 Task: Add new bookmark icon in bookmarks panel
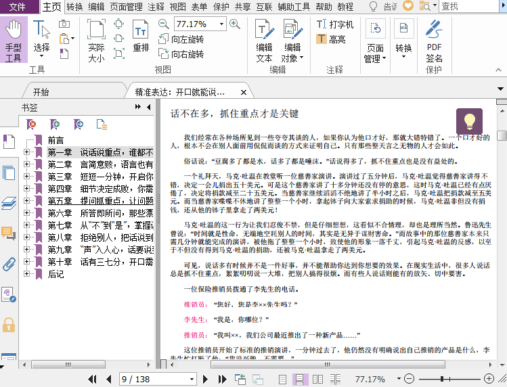[x=55, y=124]
